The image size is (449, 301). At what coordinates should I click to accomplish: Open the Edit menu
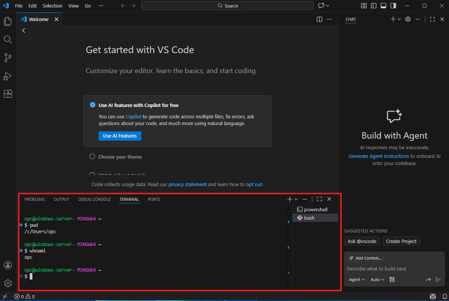pos(32,6)
